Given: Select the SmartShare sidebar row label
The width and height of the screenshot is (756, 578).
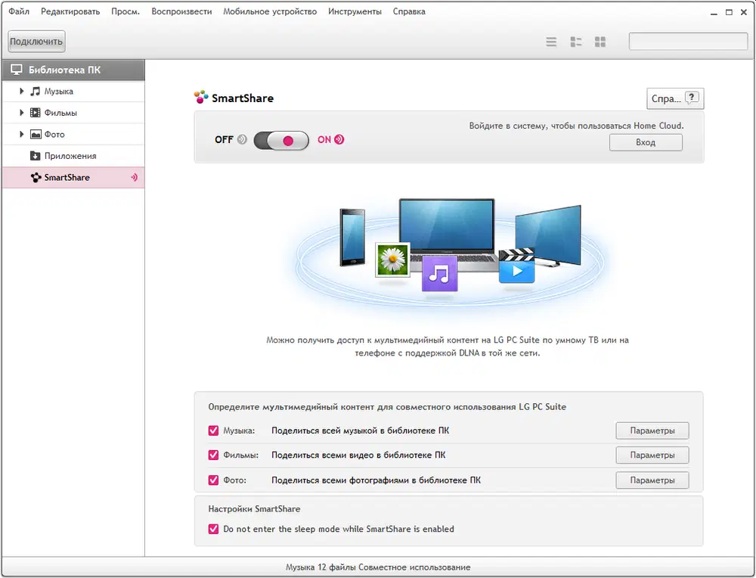Looking at the screenshot, I should (x=67, y=178).
